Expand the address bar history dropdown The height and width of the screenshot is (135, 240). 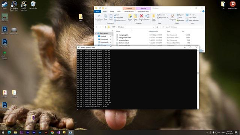[x=153, y=27]
